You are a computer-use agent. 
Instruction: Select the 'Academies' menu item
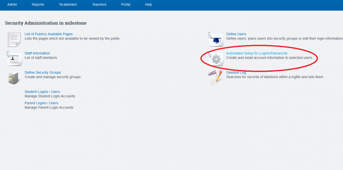68,5
